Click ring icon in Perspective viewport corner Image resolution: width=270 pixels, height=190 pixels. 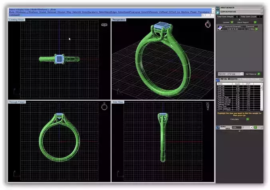pyautogui.click(x=208, y=24)
